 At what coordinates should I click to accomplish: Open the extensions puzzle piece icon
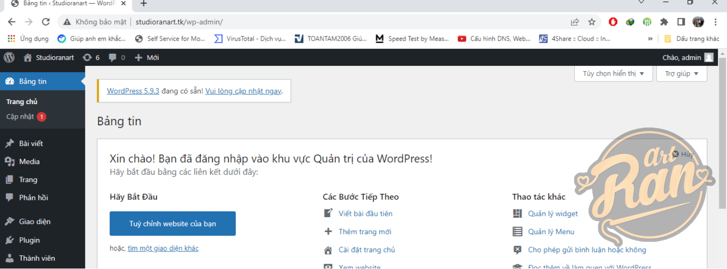coord(664,22)
